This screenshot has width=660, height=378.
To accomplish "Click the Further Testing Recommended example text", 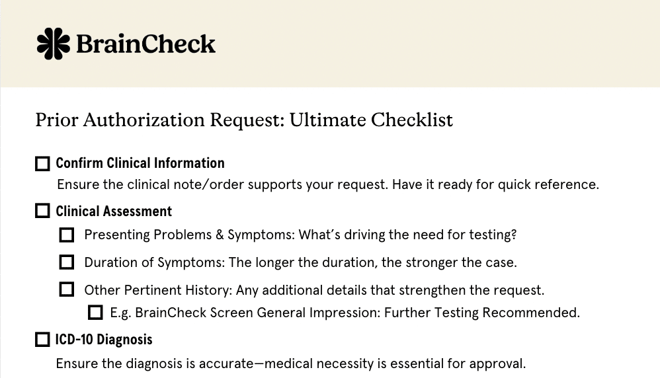I will coord(345,313).
